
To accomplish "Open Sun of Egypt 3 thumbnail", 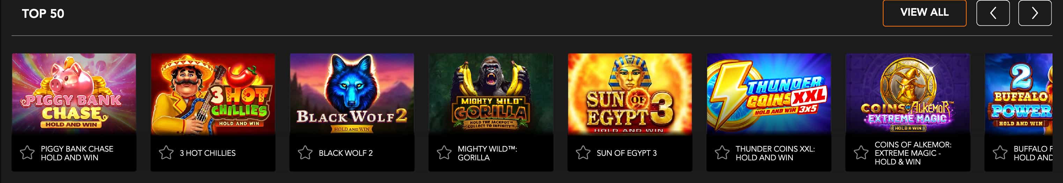I will pos(630,93).
